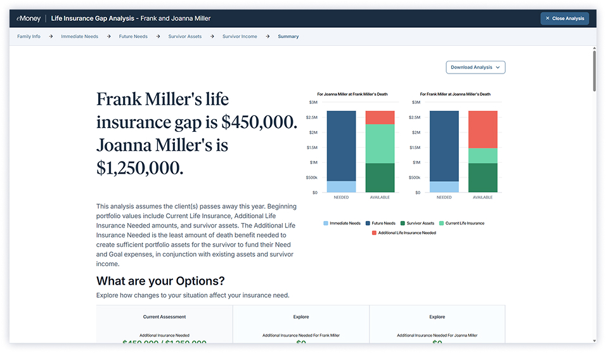Go to the Family Info step

(29, 37)
